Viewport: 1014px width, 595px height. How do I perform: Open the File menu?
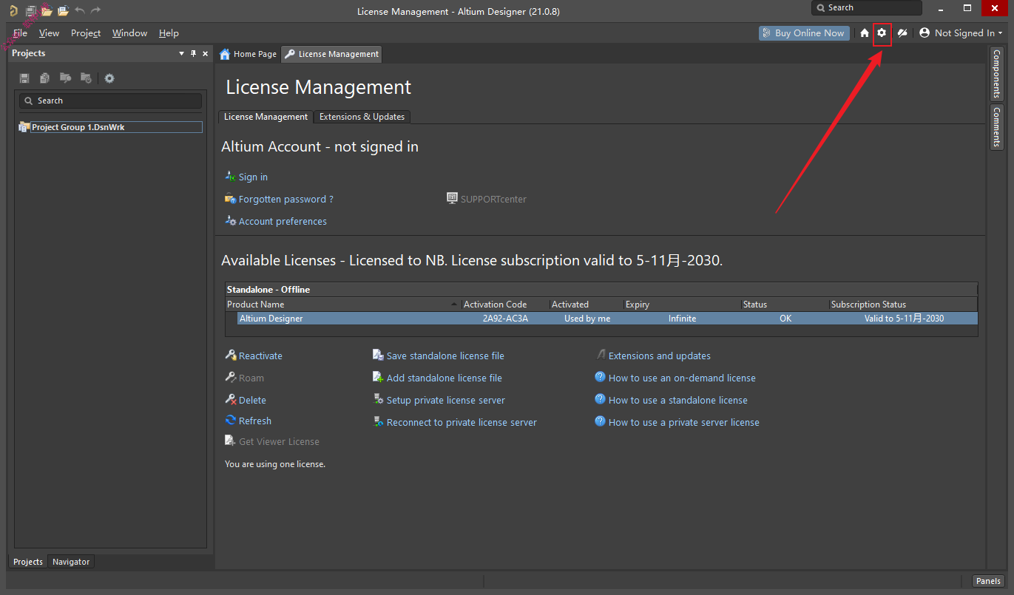pyautogui.click(x=21, y=33)
